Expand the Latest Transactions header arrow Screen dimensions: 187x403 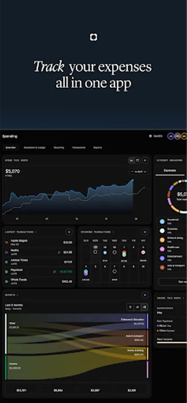point(36,232)
